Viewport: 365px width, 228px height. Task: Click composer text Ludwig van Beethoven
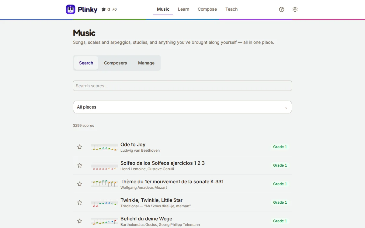click(140, 150)
